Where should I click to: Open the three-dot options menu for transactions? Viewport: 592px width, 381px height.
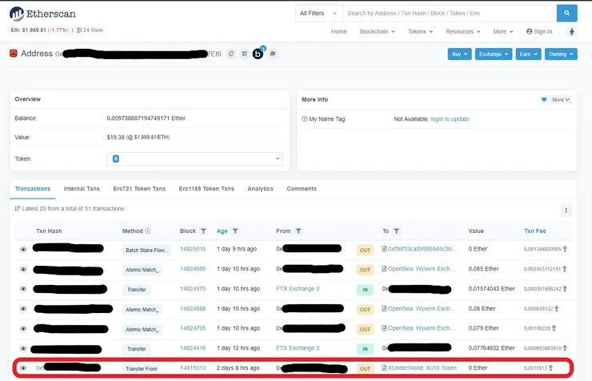pos(566,211)
